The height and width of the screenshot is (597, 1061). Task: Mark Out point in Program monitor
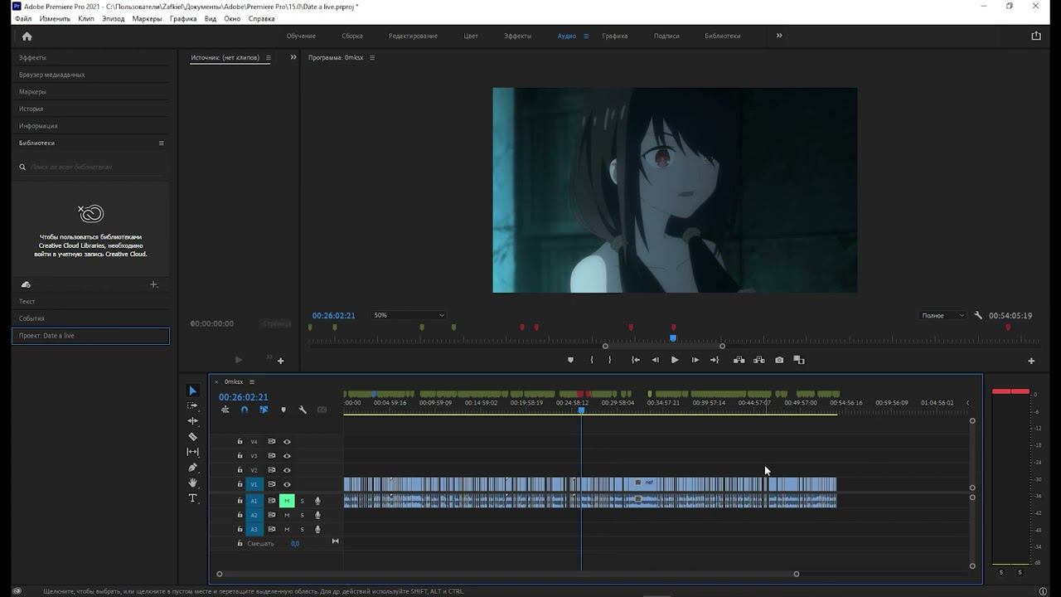(609, 360)
